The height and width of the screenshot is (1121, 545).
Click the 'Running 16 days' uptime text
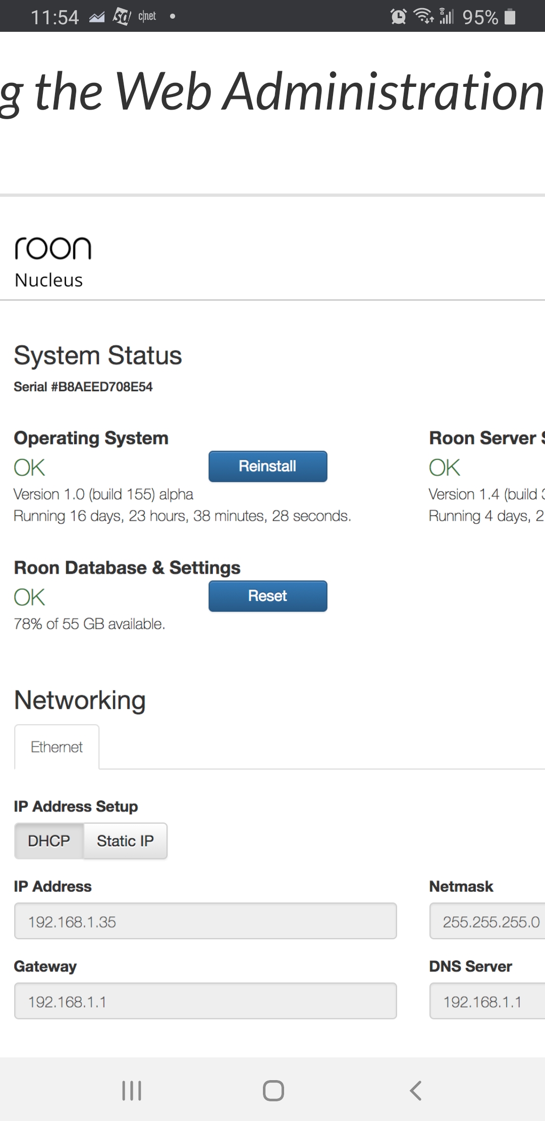[x=182, y=516]
